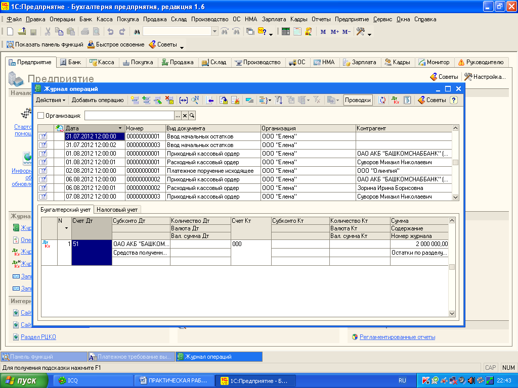Click Настройка... button at panel top right
The height and width of the screenshot is (388, 518).
485,77
